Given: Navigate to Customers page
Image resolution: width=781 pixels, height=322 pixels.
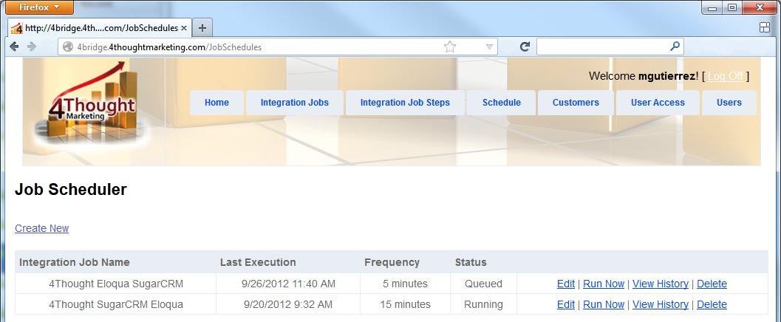Looking at the screenshot, I should 576,103.
